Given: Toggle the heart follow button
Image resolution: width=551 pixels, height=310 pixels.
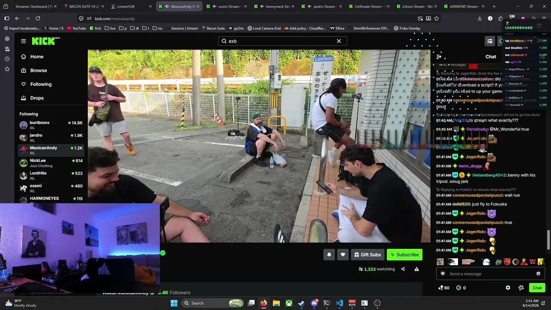Looking at the screenshot, I should pyautogui.click(x=343, y=254).
